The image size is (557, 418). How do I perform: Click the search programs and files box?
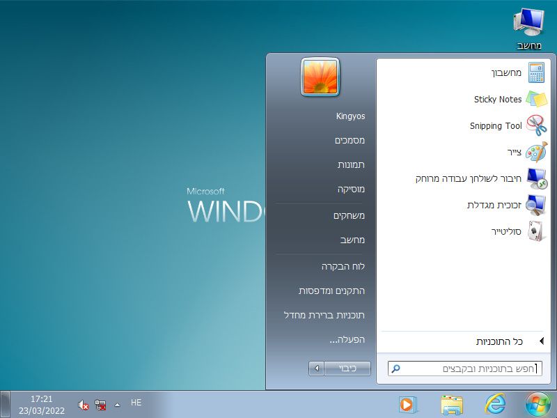pyautogui.click(x=465, y=369)
